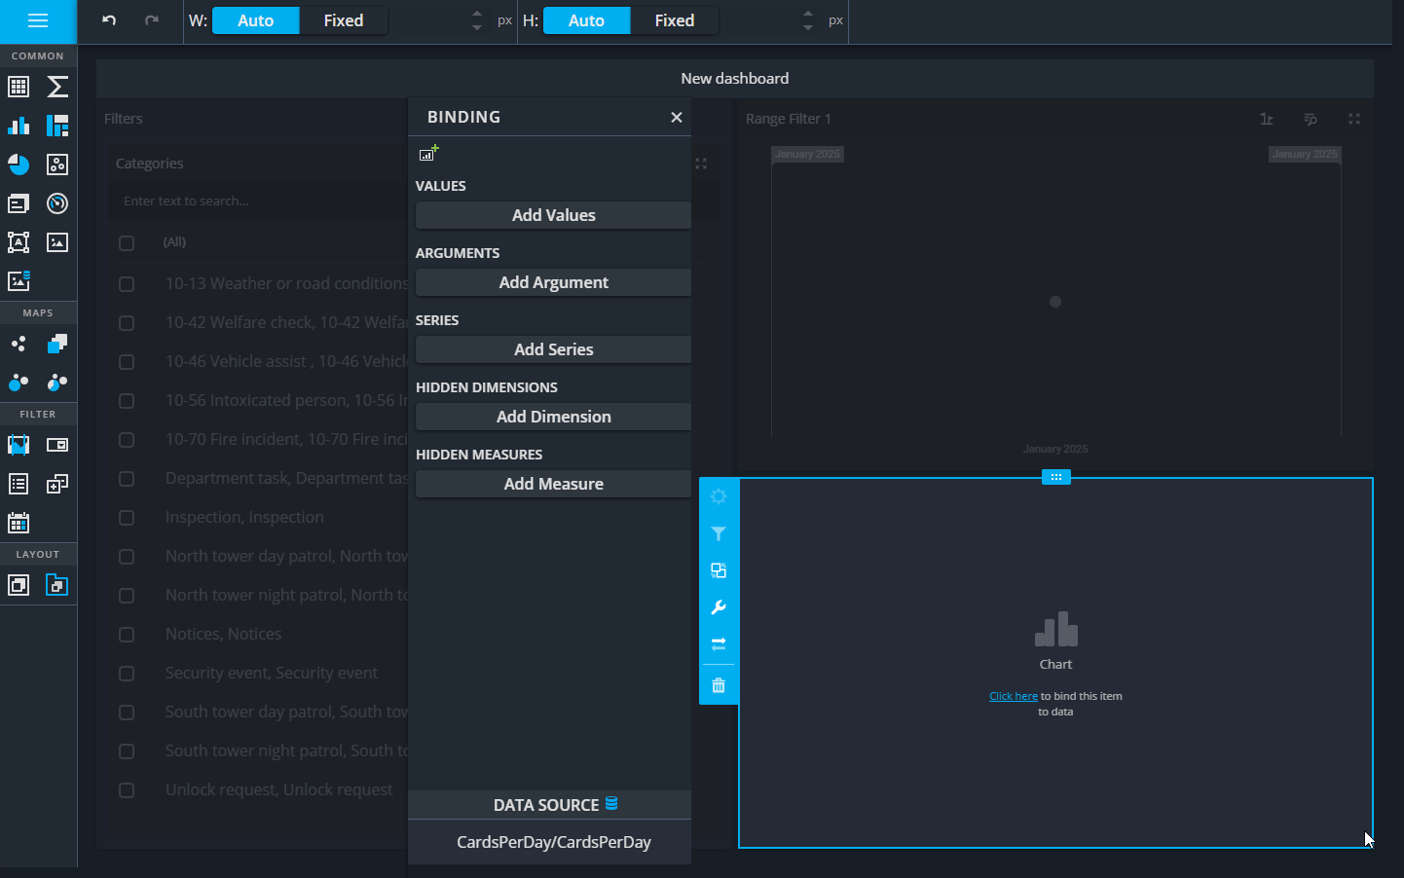Image resolution: width=1404 pixels, height=878 pixels.
Task: Add a Bubble Map item
Action: click(x=18, y=383)
